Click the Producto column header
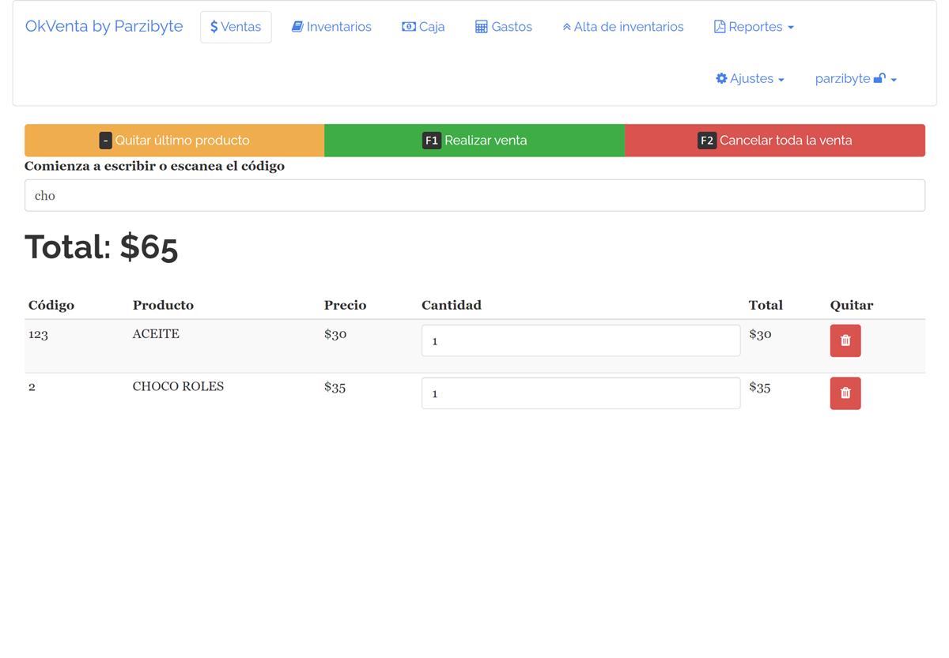 coord(163,305)
